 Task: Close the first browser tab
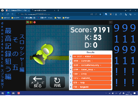pyautogui.click(x=29, y=10)
